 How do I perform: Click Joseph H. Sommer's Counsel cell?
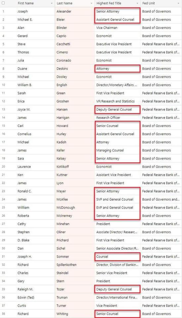[x=117, y=257]
